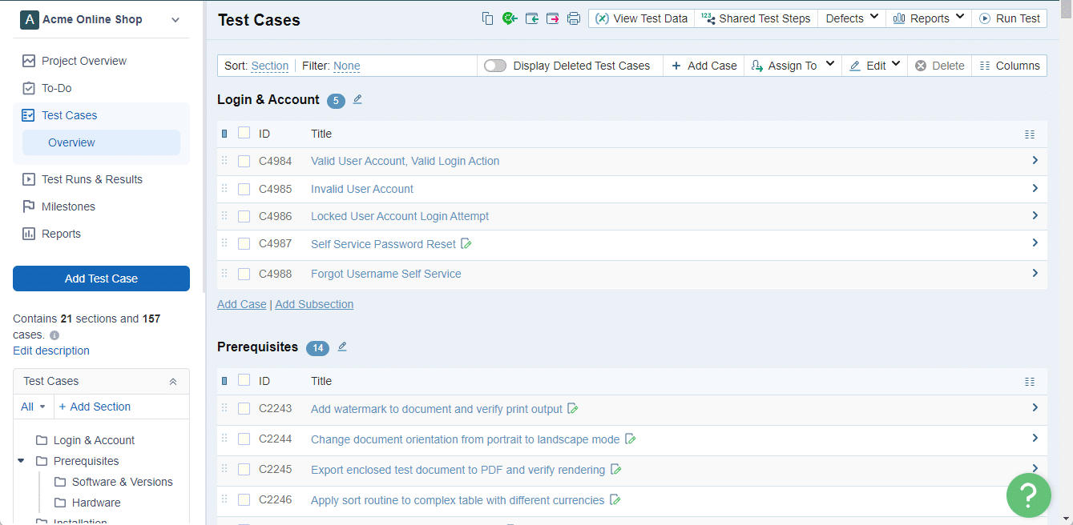Toggle Display Deleted Test Cases switch
This screenshot has height=525, width=1073.
[495, 66]
